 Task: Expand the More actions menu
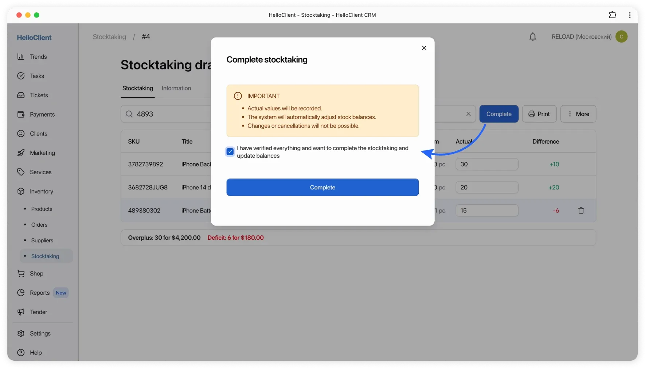(x=578, y=114)
